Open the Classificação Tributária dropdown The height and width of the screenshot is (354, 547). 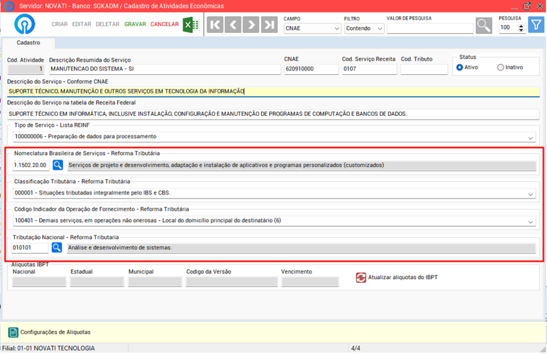(x=530, y=193)
